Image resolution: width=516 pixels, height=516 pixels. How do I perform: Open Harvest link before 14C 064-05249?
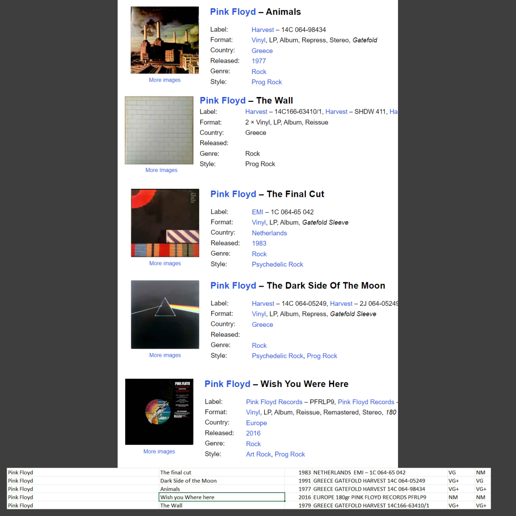coord(263,303)
